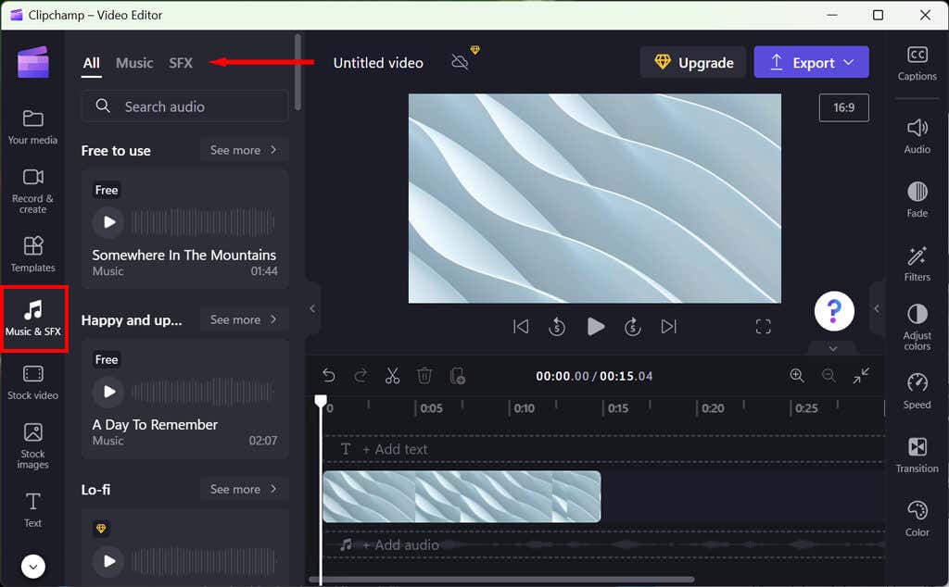Delete the selected clip with the trash icon
Screen dimensions: 949x587
(x=424, y=376)
